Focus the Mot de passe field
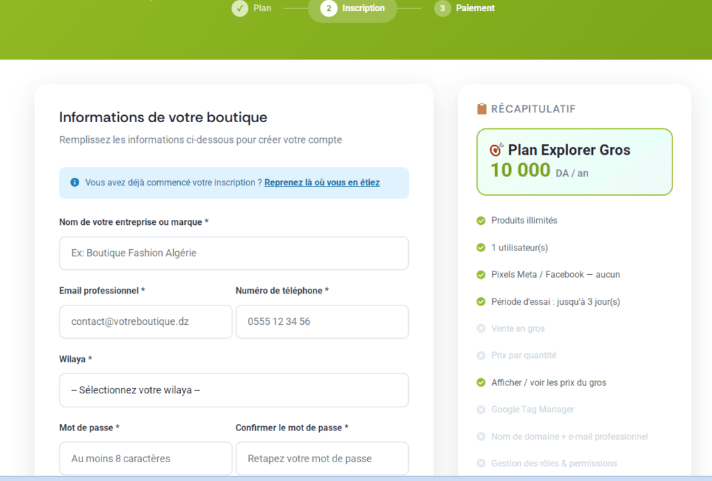Viewport: 712px width, 481px height. coord(146,458)
